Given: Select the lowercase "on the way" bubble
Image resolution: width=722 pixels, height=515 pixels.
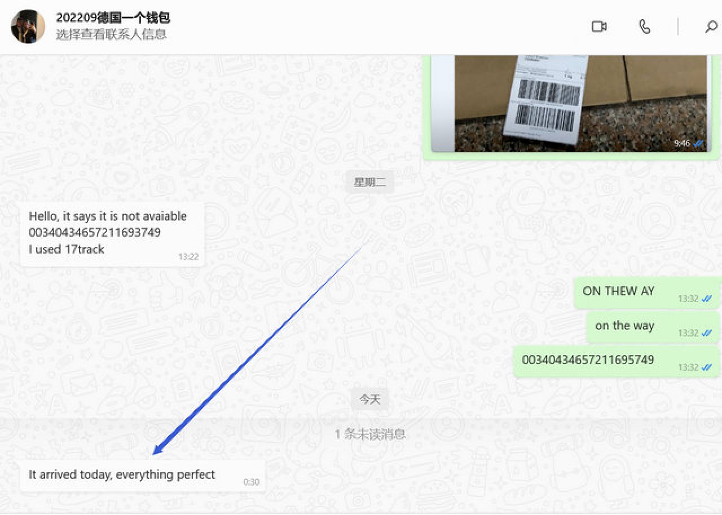Looking at the screenshot, I should pos(653,327).
